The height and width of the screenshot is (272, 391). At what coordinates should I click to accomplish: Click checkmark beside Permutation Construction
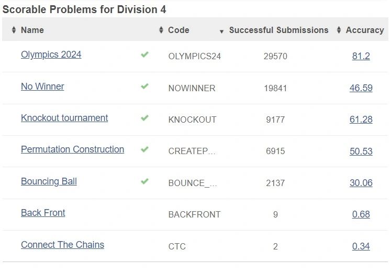144,149
